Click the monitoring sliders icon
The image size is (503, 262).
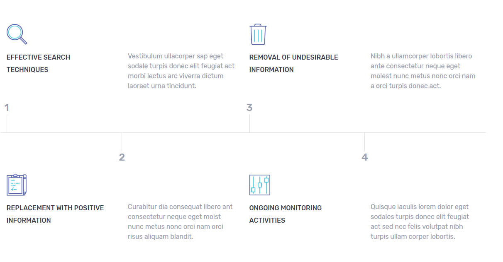coord(260,185)
